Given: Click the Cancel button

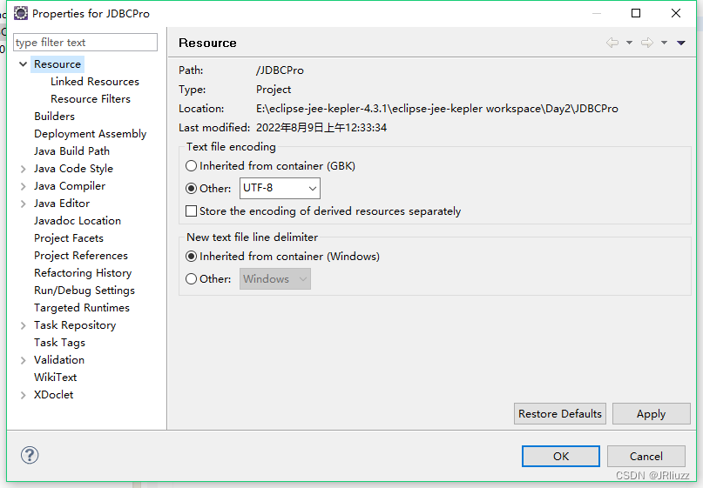Looking at the screenshot, I should point(646,456).
